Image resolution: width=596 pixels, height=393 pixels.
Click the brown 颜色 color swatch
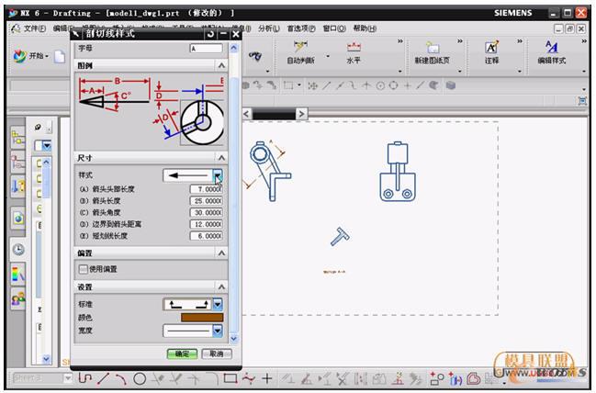coord(192,318)
